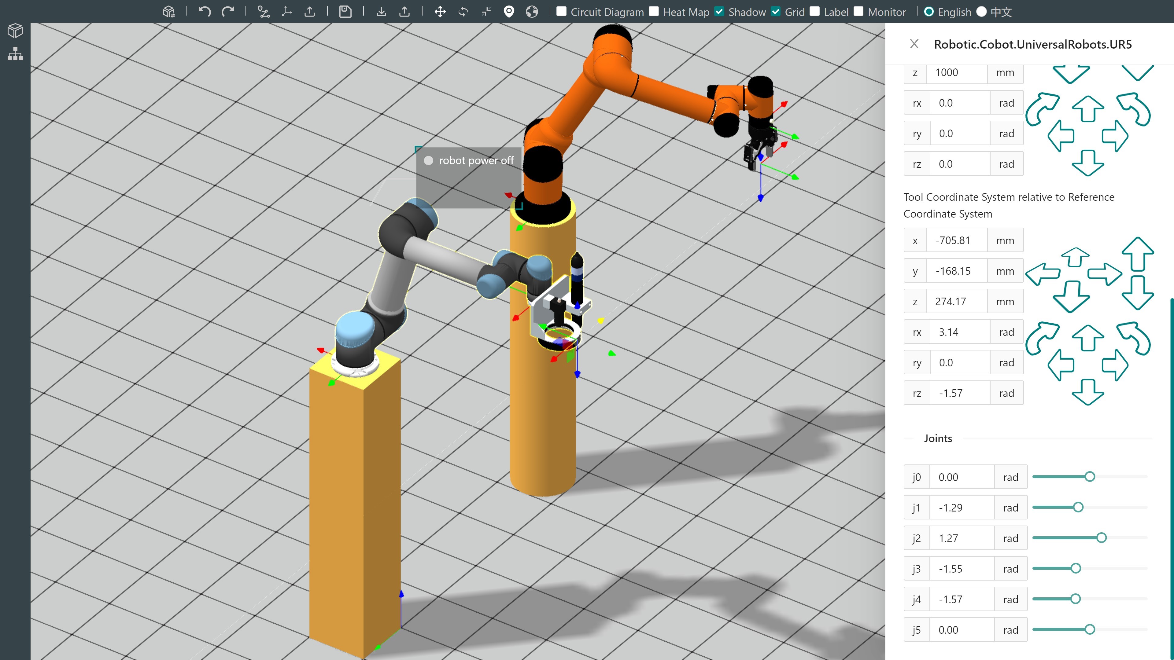Select English language radio button
This screenshot has height=660, width=1174.
click(x=929, y=11)
